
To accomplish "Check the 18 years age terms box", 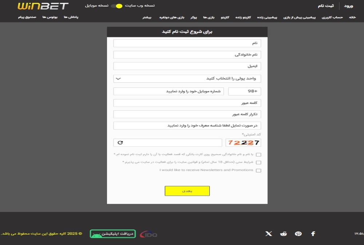I will pos(258,162).
